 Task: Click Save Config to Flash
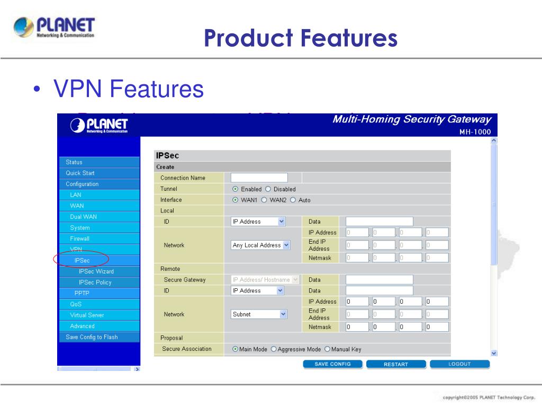click(100, 337)
